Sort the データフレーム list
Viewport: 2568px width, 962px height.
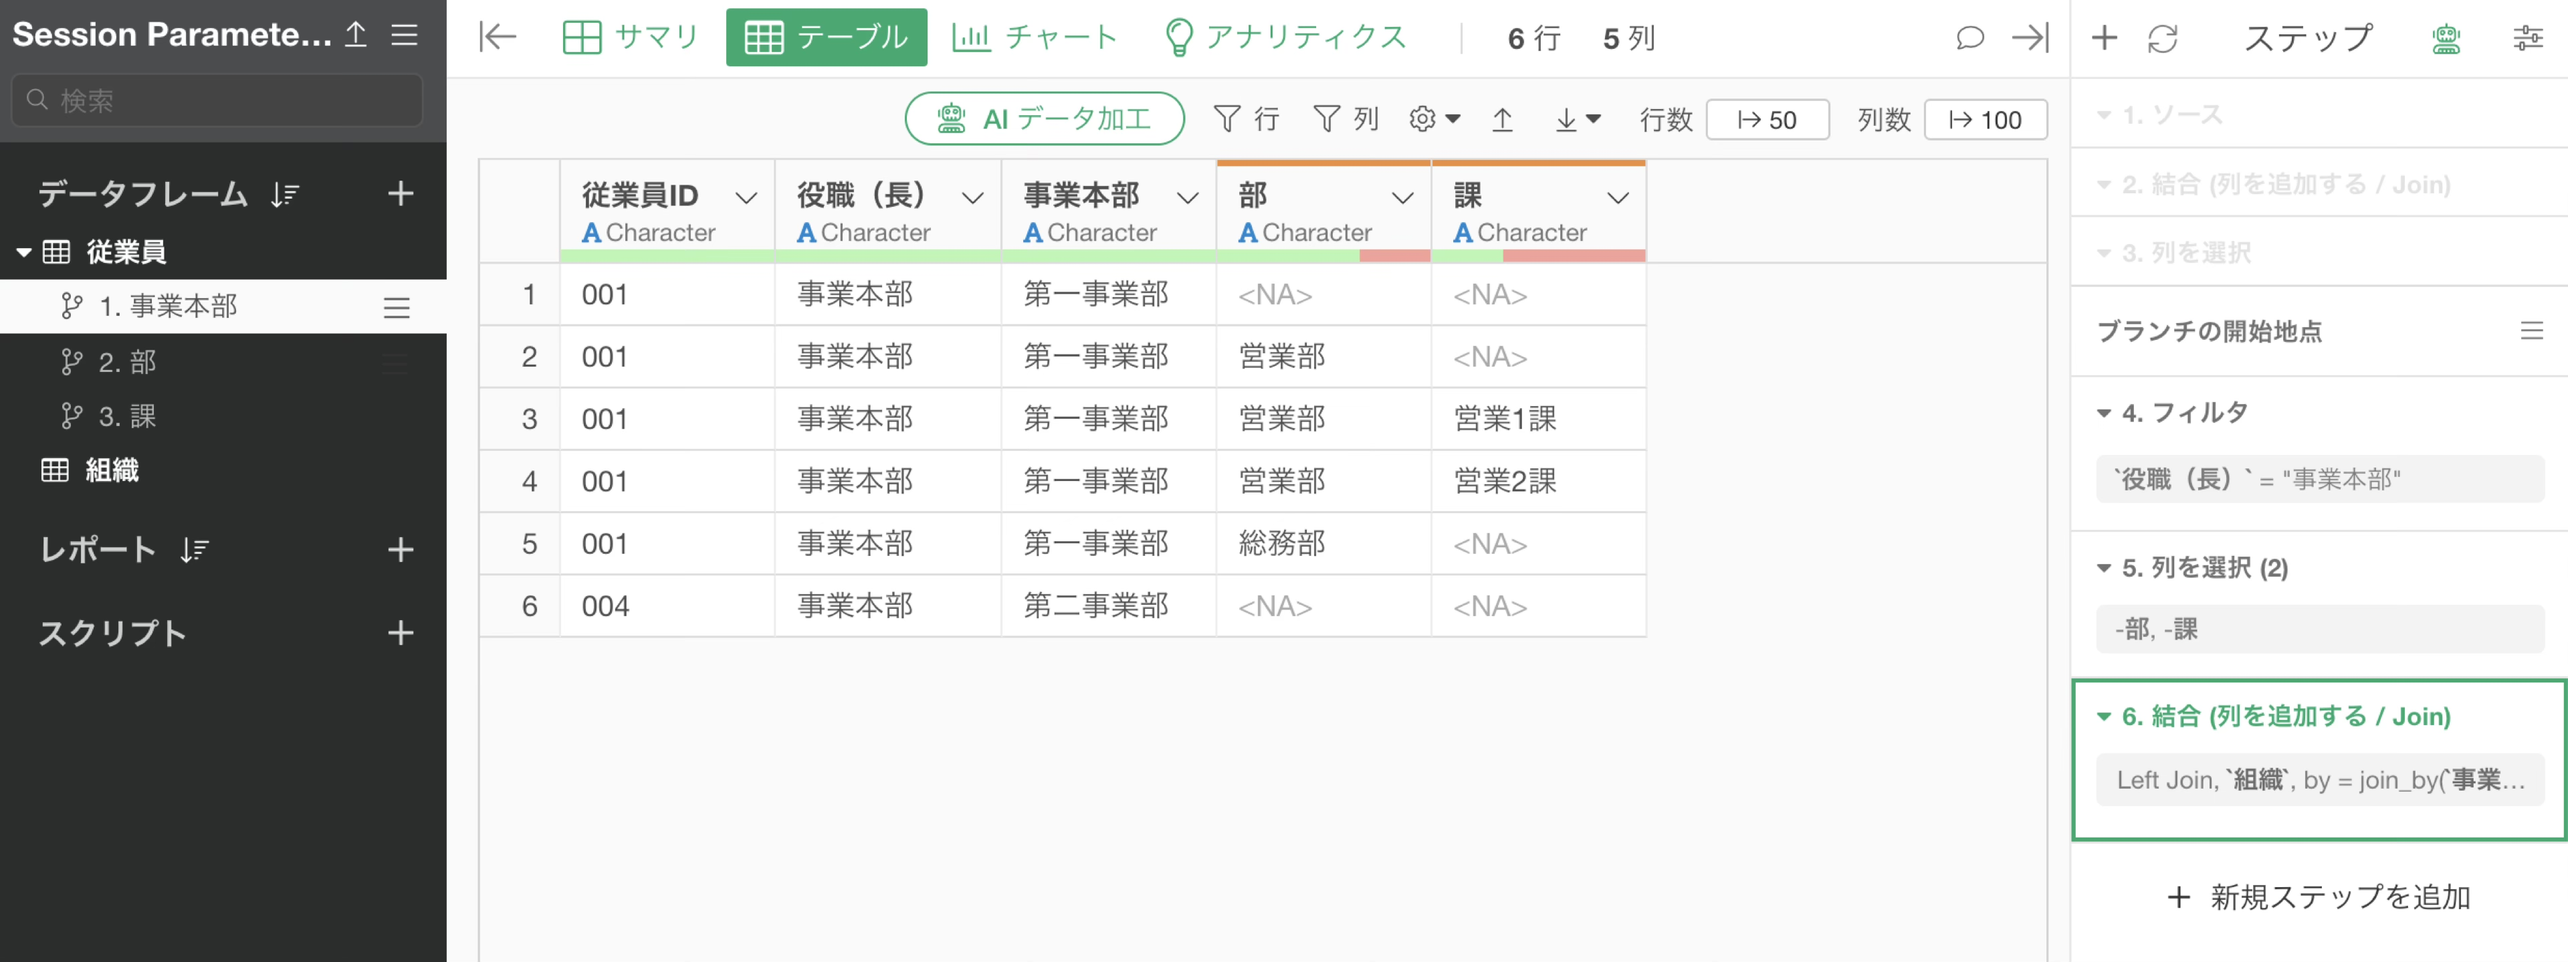pos(284,193)
